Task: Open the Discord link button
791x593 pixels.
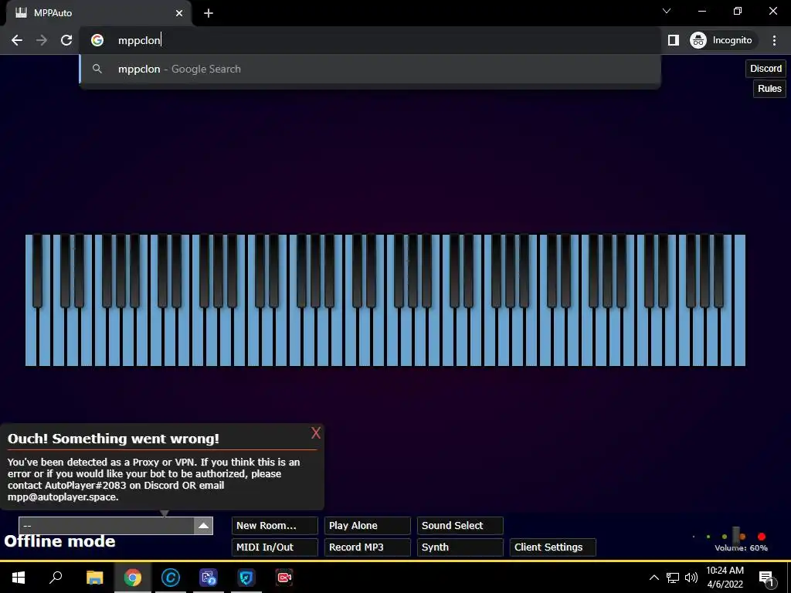Action: 766,69
